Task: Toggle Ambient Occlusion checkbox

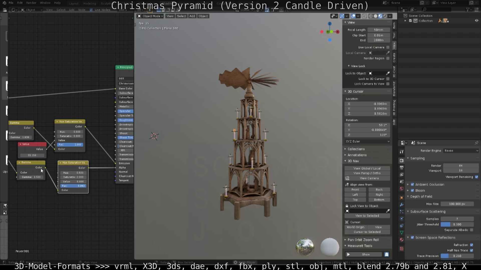Action: point(412,185)
